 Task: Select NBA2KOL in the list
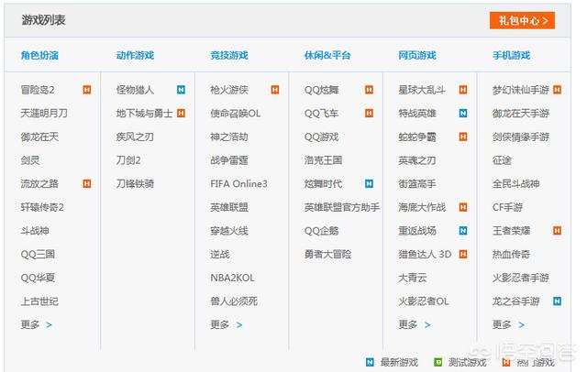pos(232,278)
